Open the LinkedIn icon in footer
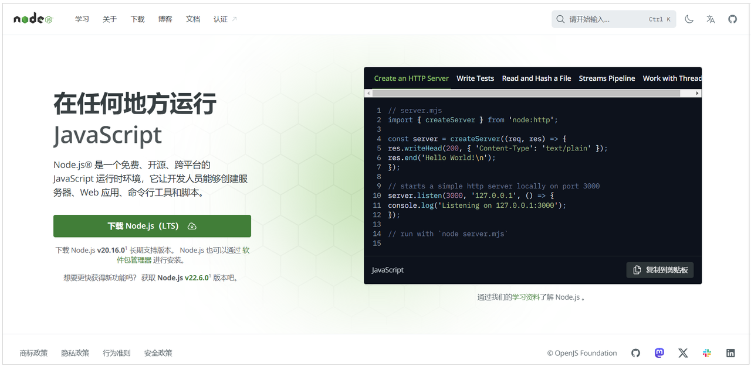The image size is (751, 367). pyautogui.click(x=730, y=353)
